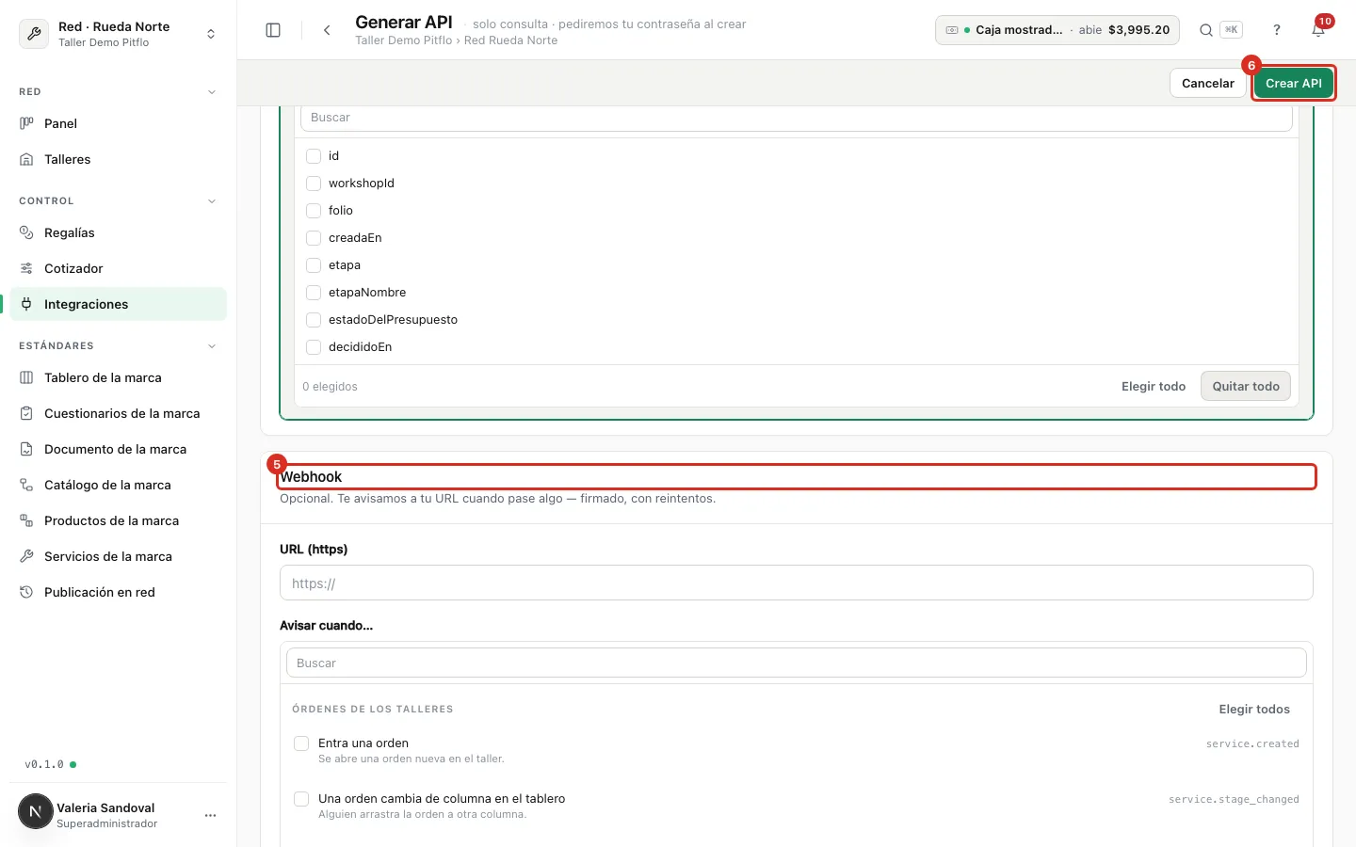This screenshot has width=1356, height=847.
Task: Click the Quitar todo button
Action: coord(1246,387)
